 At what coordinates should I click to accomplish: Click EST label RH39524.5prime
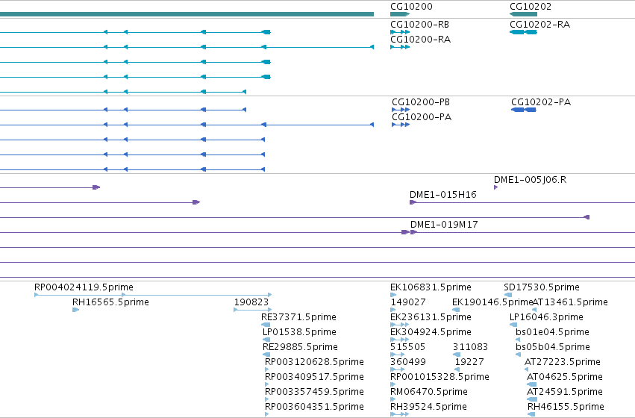click(428, 407)
